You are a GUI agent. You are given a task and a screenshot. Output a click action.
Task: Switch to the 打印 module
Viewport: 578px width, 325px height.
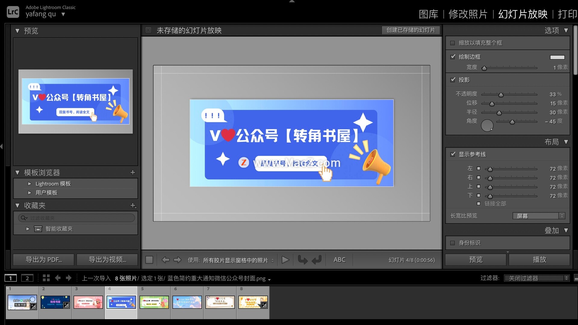pos(567,14)
